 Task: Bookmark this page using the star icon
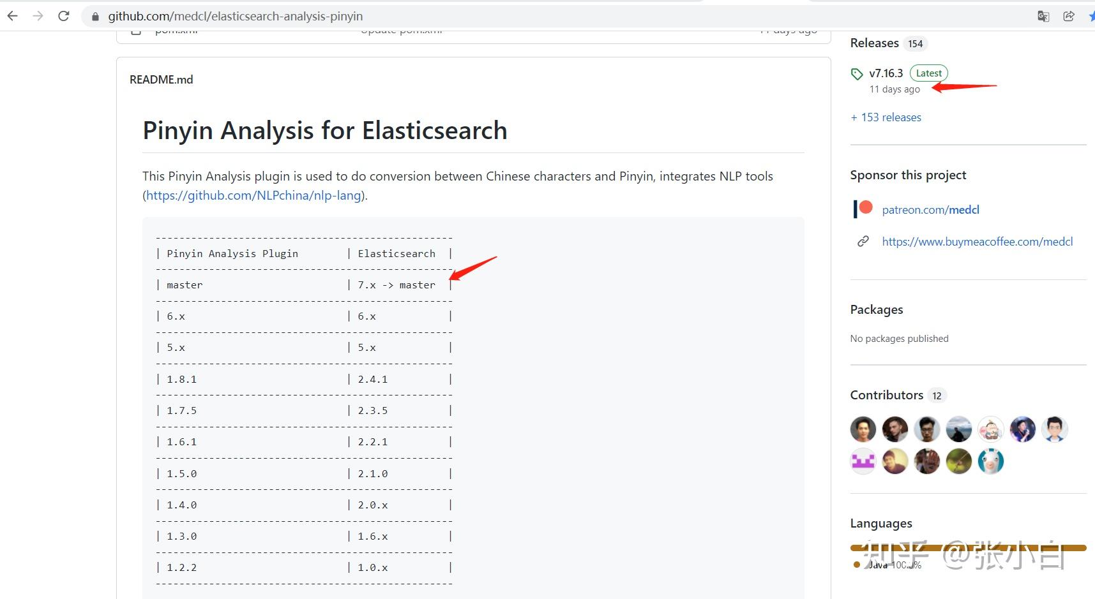click(1092, 16)
